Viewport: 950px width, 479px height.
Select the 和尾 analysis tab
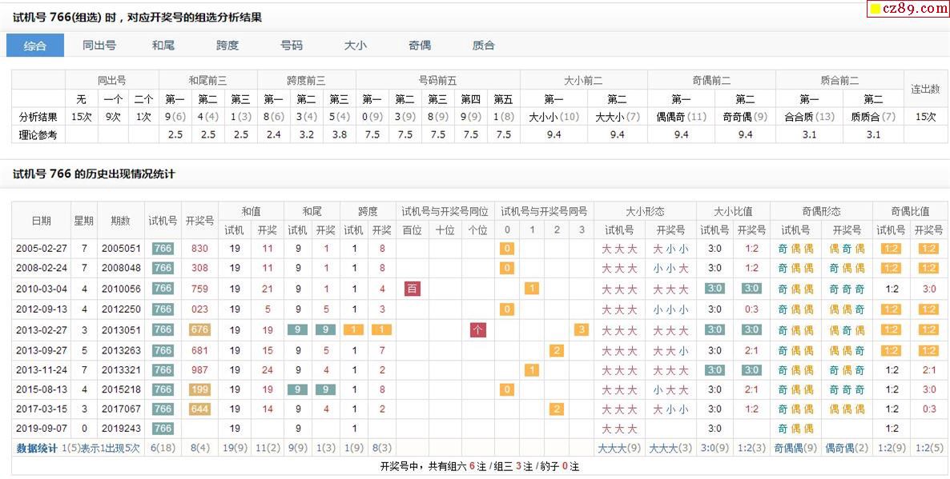[x=163, y=46]
